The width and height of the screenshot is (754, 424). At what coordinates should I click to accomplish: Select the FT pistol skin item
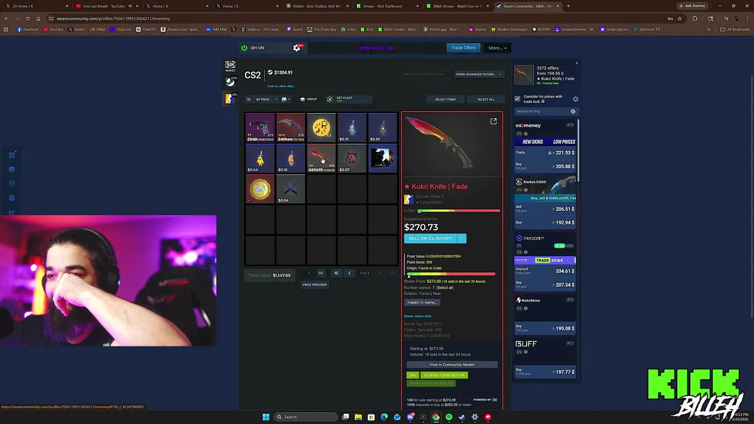(x=260, y=128)
